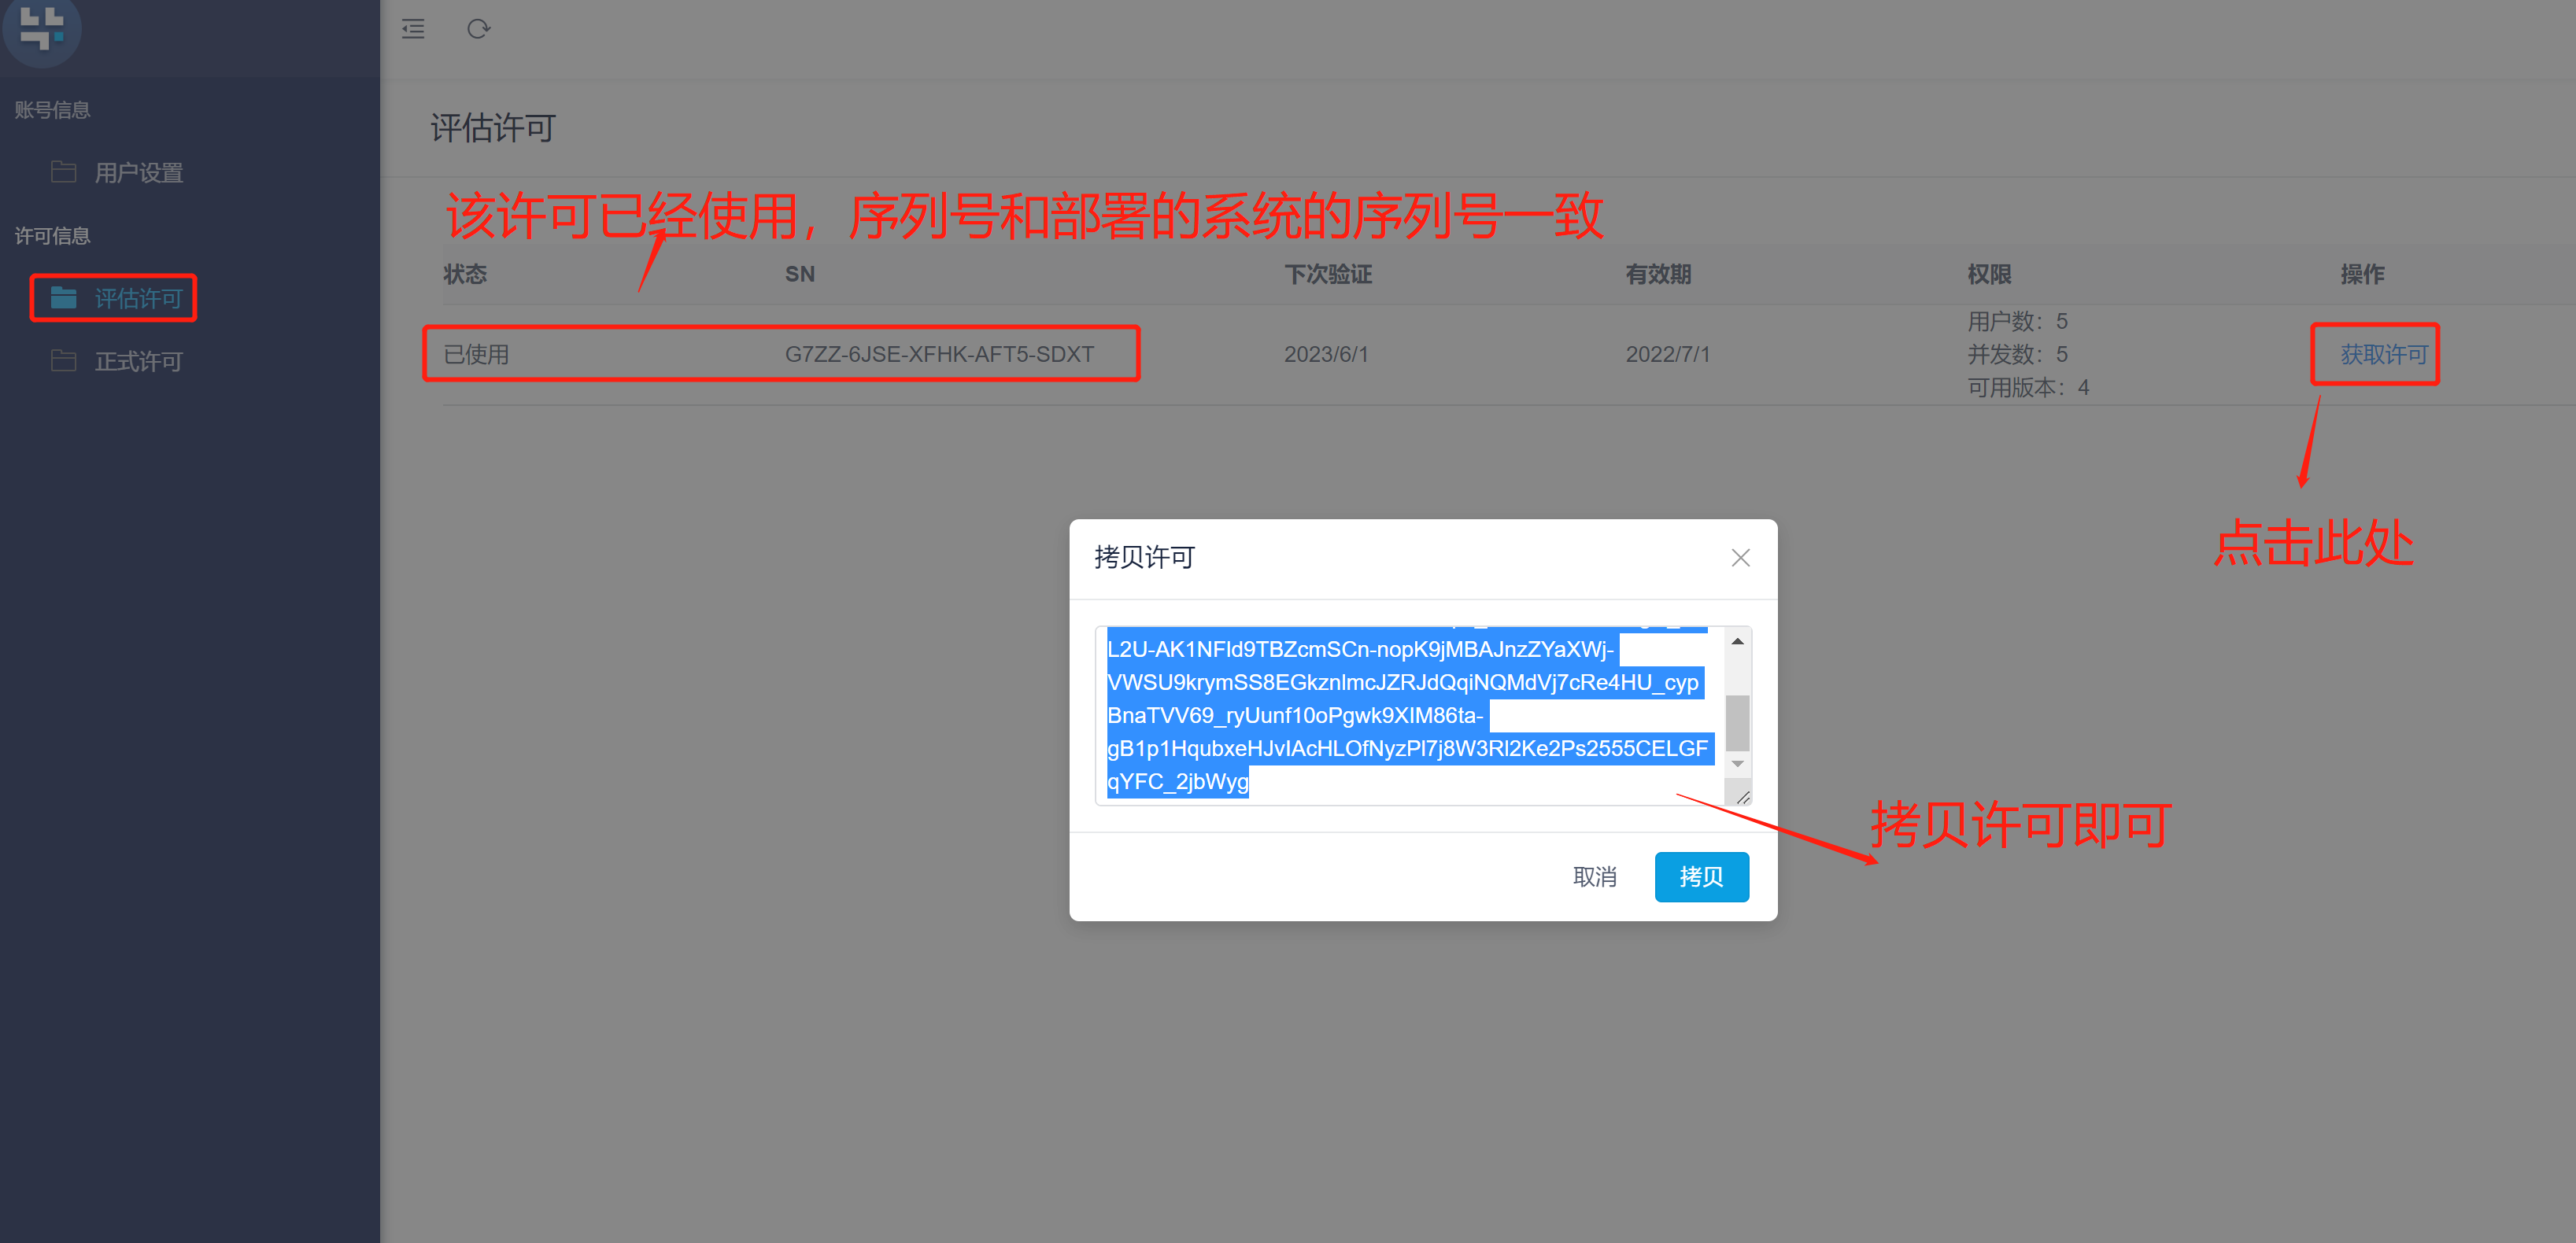The height and width of the screenshot is (1243, 2576).
Task: Click the 许可信息 sidebar section label
Action: 52,236
